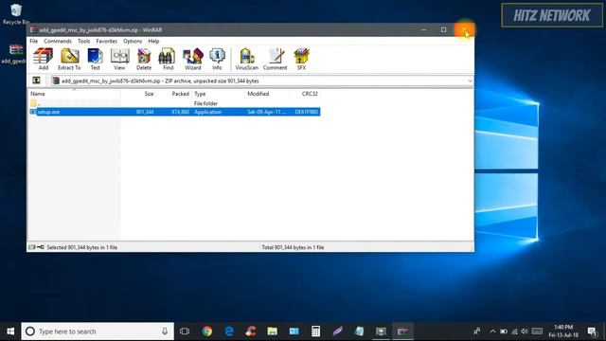Click the WinRAR taskbar button
Screen dimensions: 606x341
click(x=402, y=332)
